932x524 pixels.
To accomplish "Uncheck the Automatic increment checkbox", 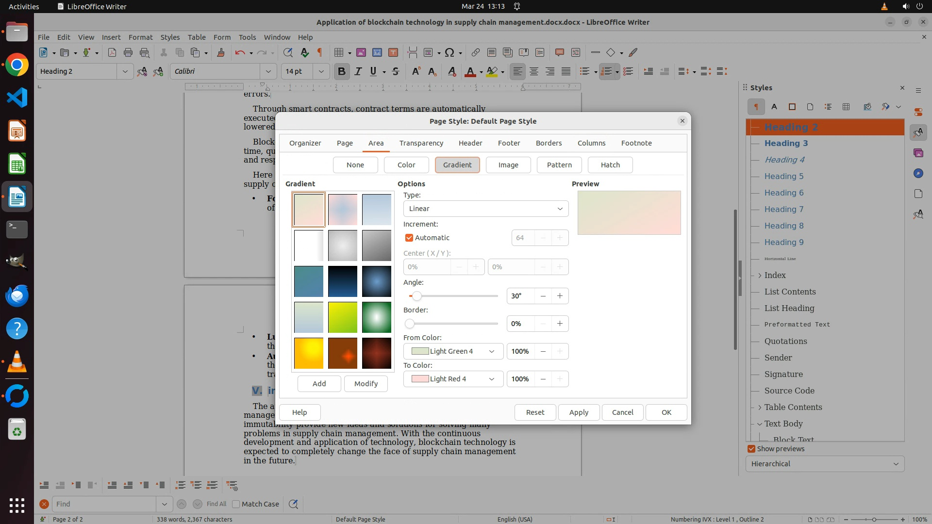I will (409, 238).
